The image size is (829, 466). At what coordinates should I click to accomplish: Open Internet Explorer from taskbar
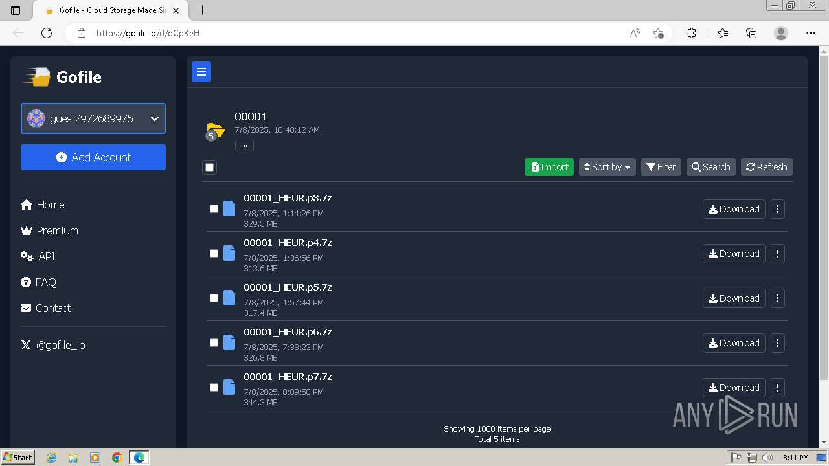(51, 458)
